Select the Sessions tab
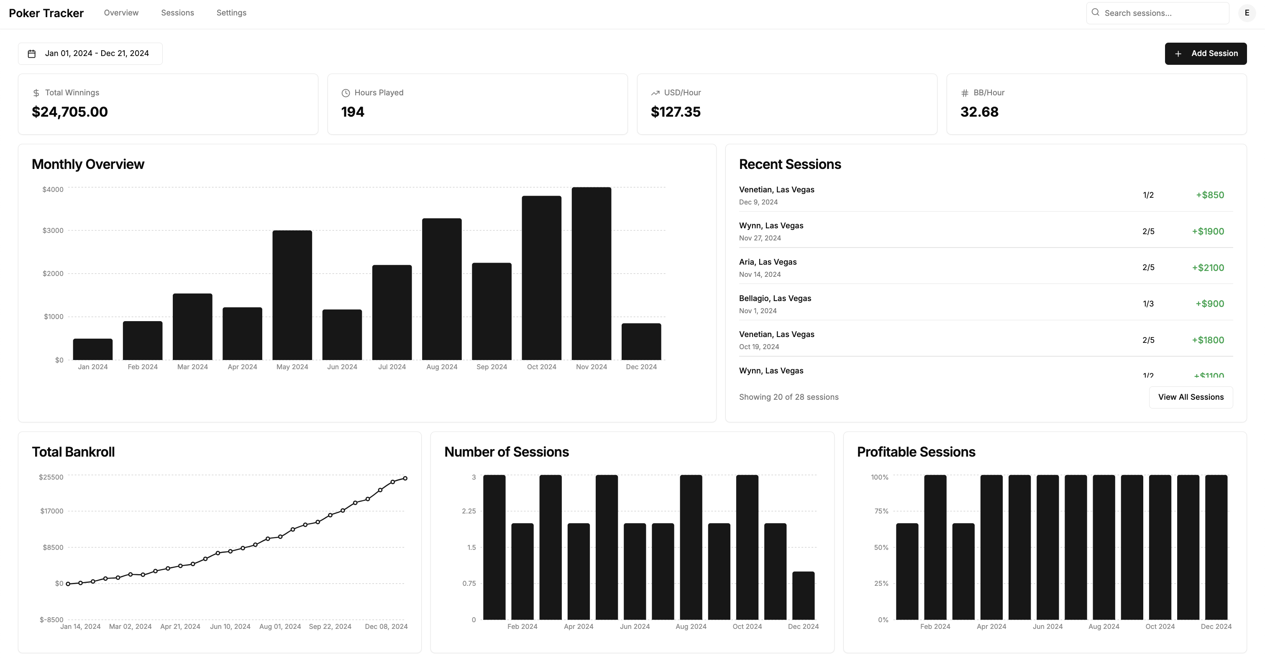Image resolution: width=1265 pixels, height=659 pixels. point(177,13)
